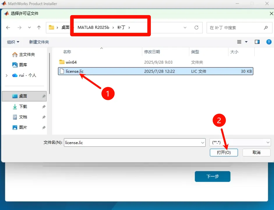Click the win64 folder icon
The width and height of the screenshot is (274, 210).
point(62,62)
